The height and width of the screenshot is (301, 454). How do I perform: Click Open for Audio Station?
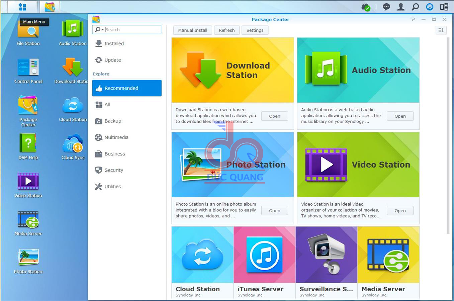(x=400, y=116)
